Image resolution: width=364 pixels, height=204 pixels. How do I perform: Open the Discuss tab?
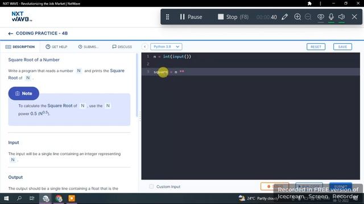(122, 46)
